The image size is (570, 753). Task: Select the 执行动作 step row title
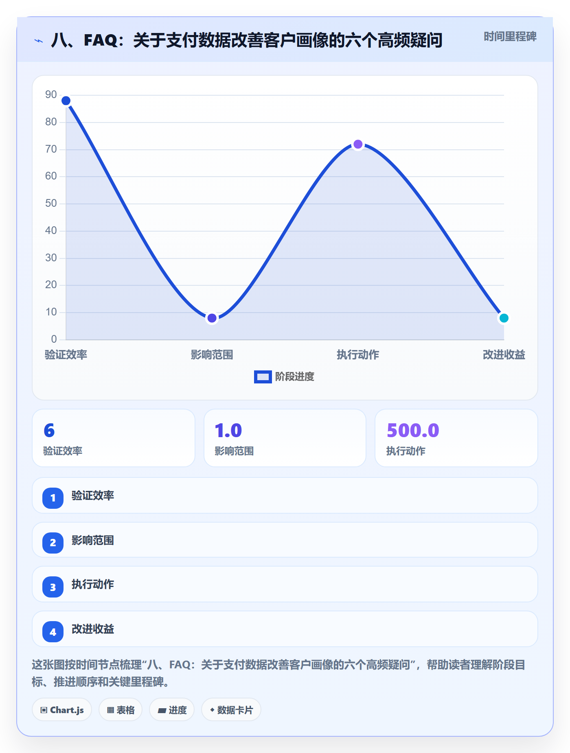[93, 584]
